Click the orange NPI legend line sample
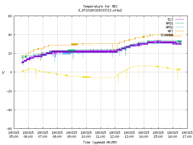Image resolution: width=193 pixels, height=145 pixels. pos(179,31)
